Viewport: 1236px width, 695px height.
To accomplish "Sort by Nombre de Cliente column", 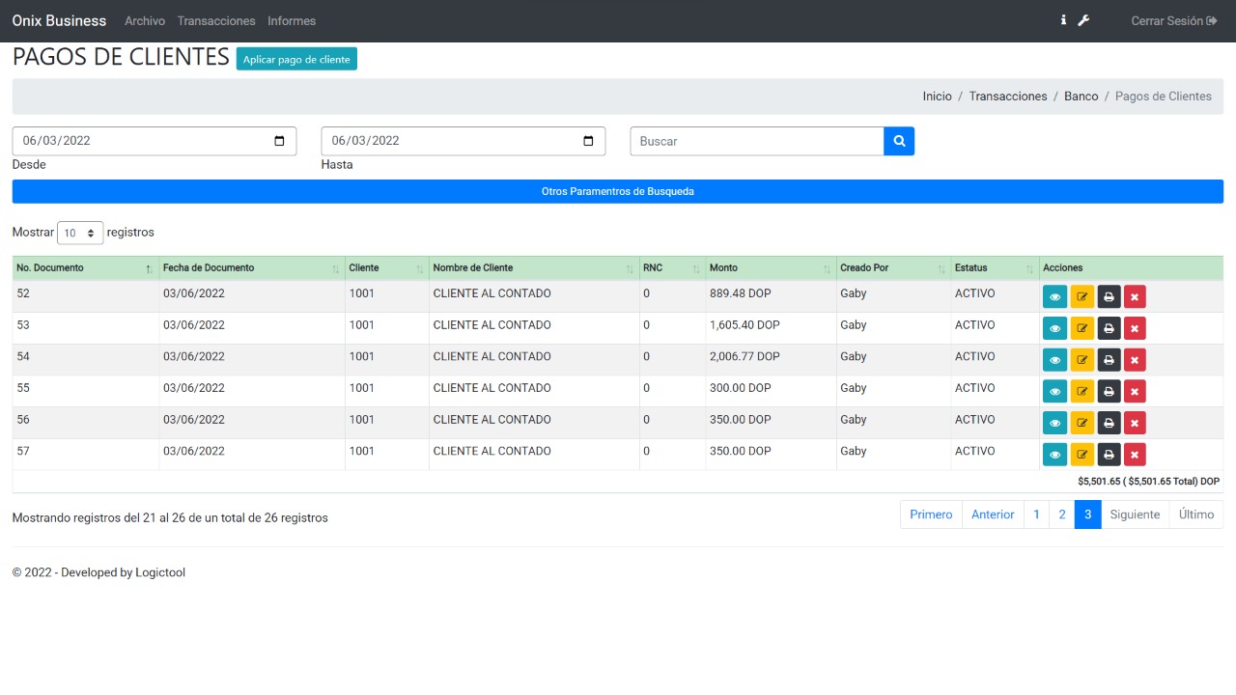I will (533, 267).
